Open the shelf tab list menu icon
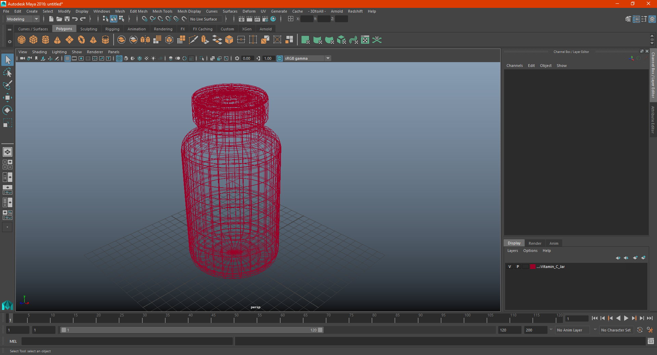The image size is (657, 355). pos(10,30)
